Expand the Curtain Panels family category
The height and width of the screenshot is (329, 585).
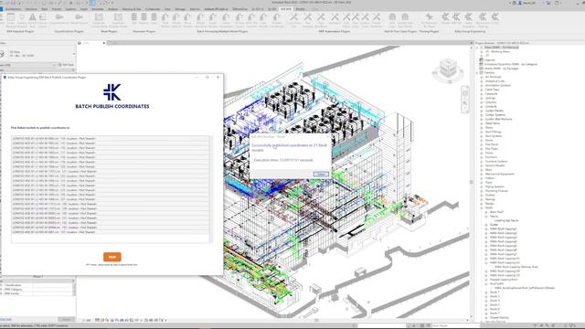[482, 111]
